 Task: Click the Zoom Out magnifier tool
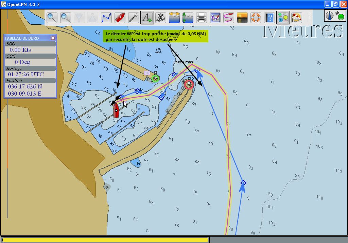66,17
